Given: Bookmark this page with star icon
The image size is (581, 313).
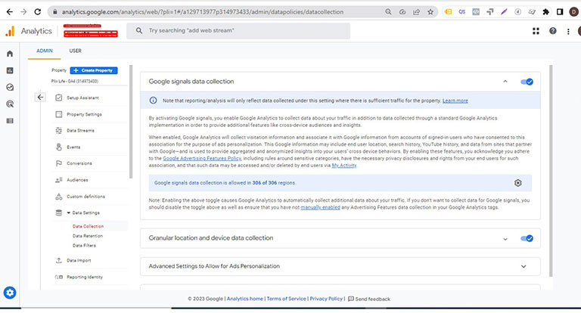Looking at the screenshot, I should click(x=430, y=12).
